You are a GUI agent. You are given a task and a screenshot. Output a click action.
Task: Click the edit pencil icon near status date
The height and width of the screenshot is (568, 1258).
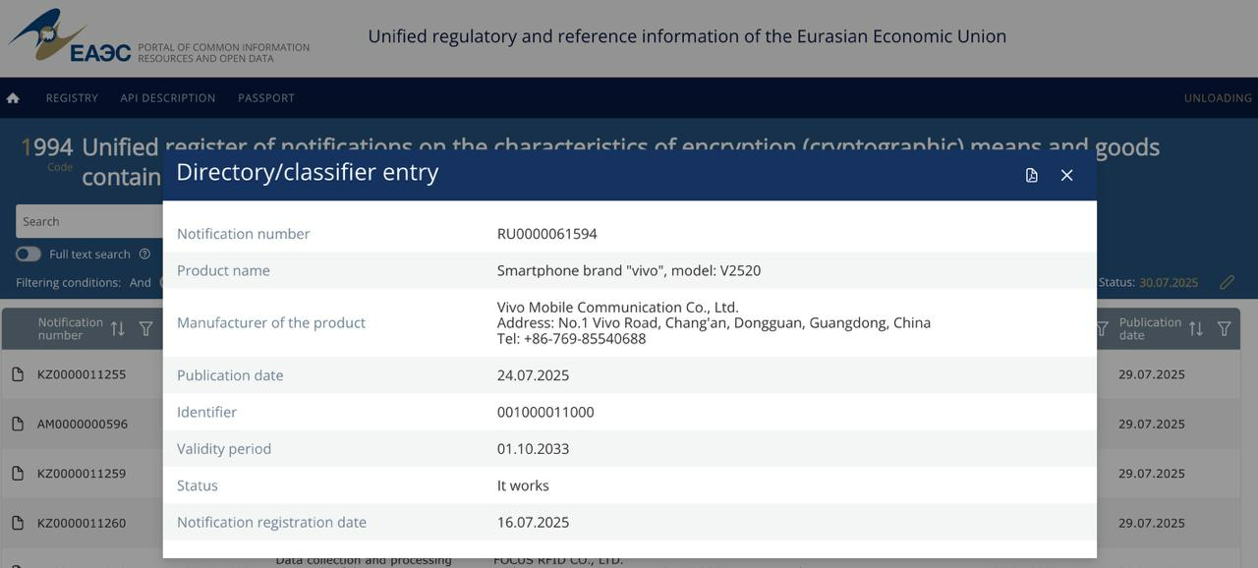(1227, 282)
